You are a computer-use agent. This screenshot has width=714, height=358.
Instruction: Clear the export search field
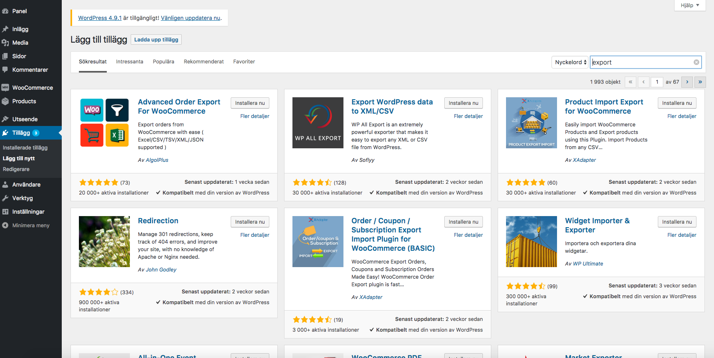[x=696, y=62]
